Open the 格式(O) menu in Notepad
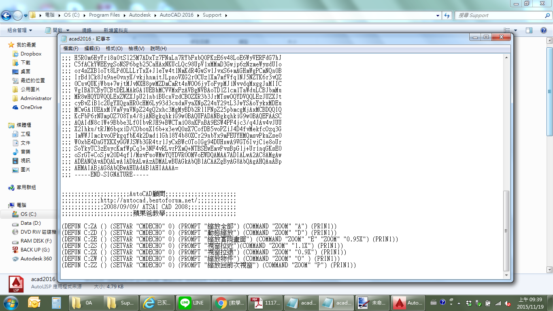Screen dimensions: 553x311 coord(114,48)
